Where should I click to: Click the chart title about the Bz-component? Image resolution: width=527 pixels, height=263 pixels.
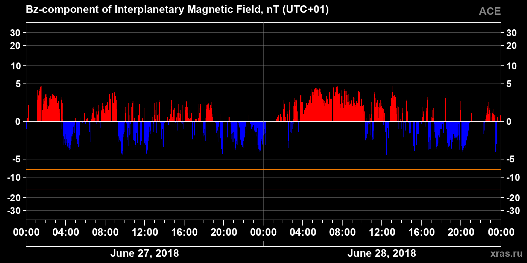click(177, 10)
